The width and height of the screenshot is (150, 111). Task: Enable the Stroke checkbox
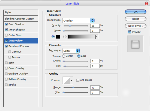click(6, 85)
